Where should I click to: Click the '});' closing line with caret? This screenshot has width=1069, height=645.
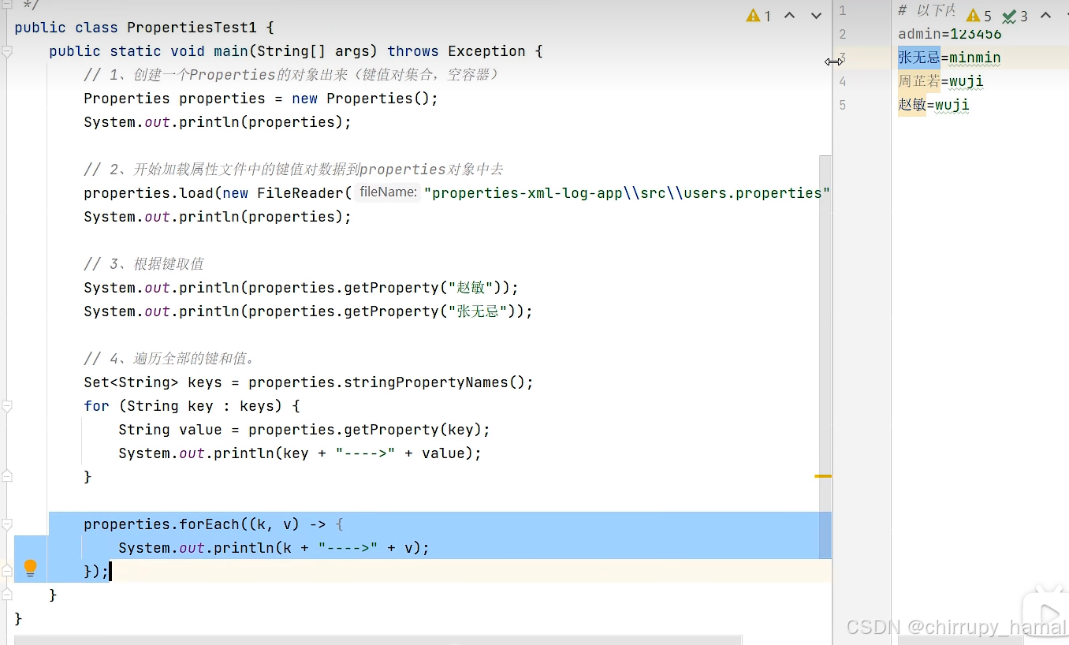click(x=97, y=572)
